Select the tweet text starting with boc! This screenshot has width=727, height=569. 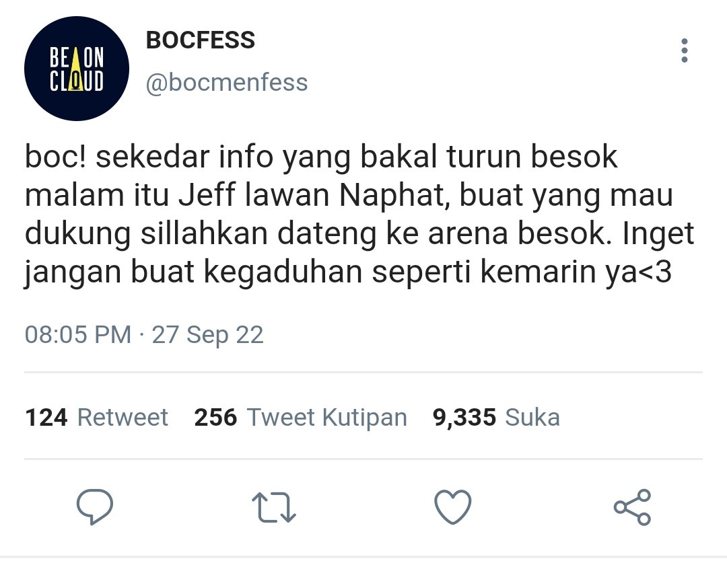359,214
